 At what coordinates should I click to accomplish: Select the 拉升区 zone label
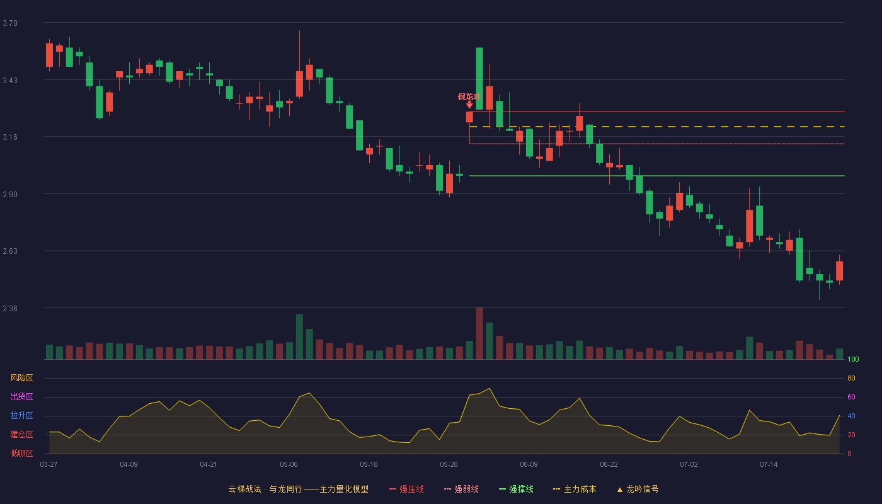point(21,416)
